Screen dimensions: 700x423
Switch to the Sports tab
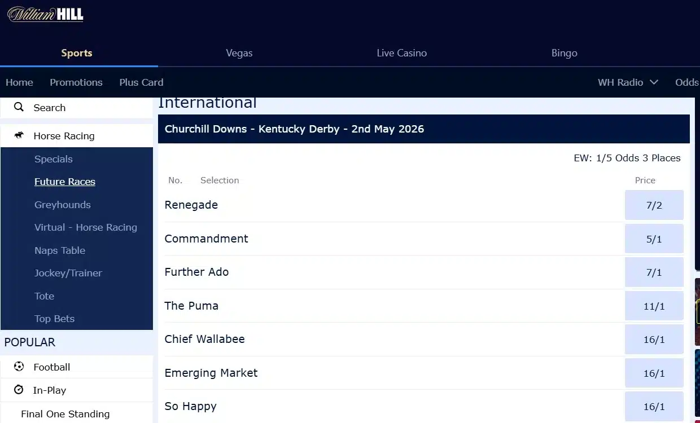[77, 53]
